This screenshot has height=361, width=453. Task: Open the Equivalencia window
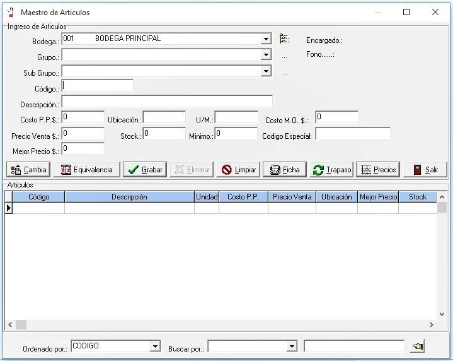coord(86,170)
